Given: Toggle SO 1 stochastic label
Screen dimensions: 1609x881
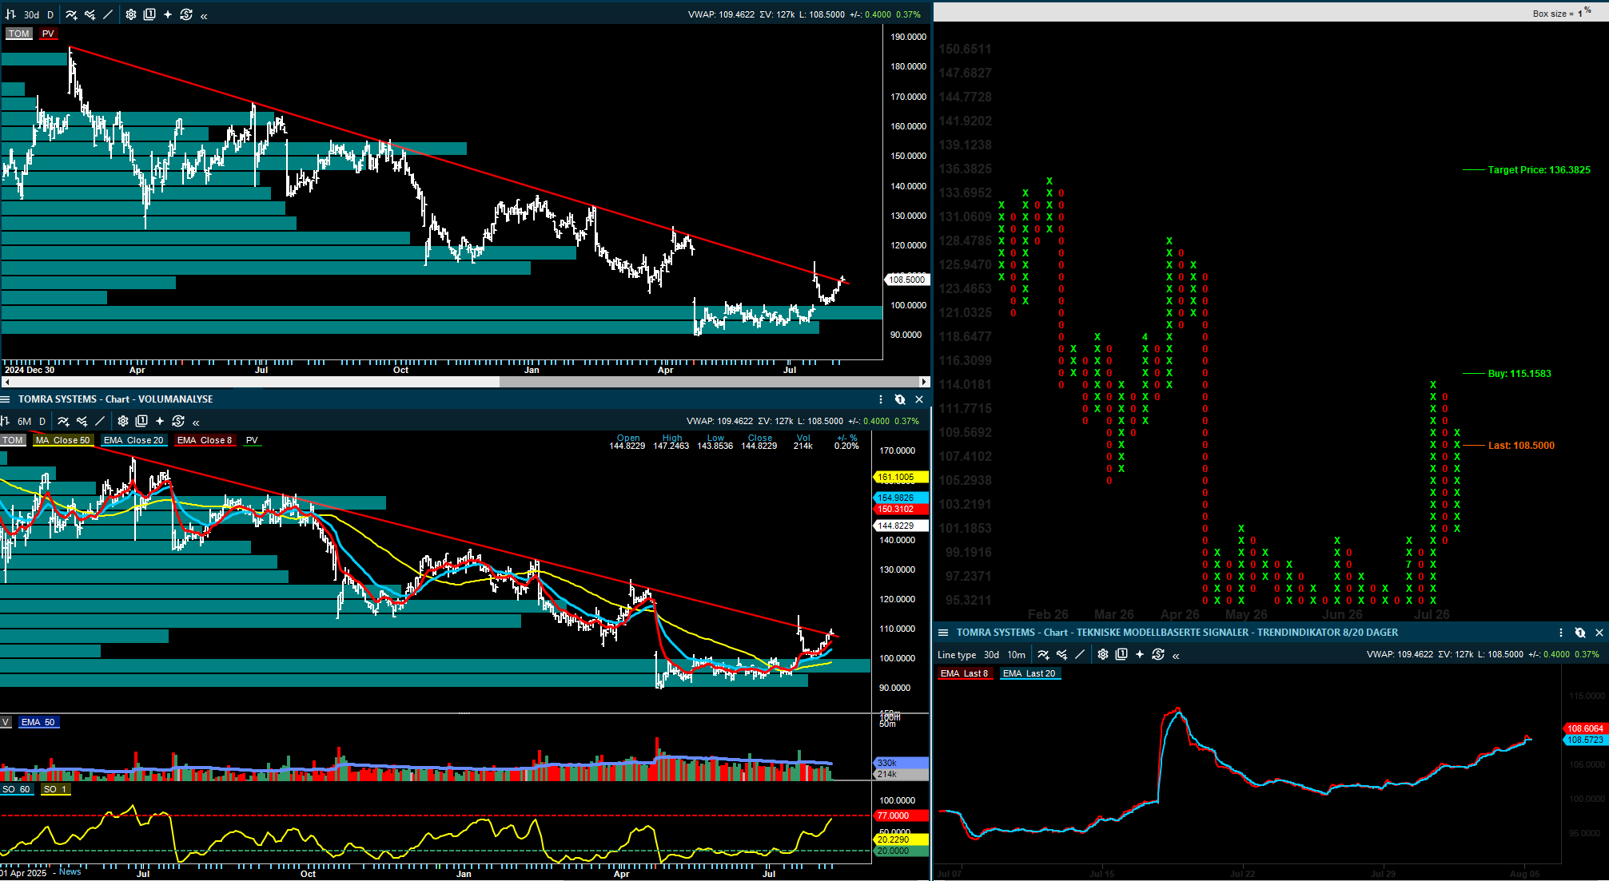Looking at the screenshot, I should tap(55, 789).
